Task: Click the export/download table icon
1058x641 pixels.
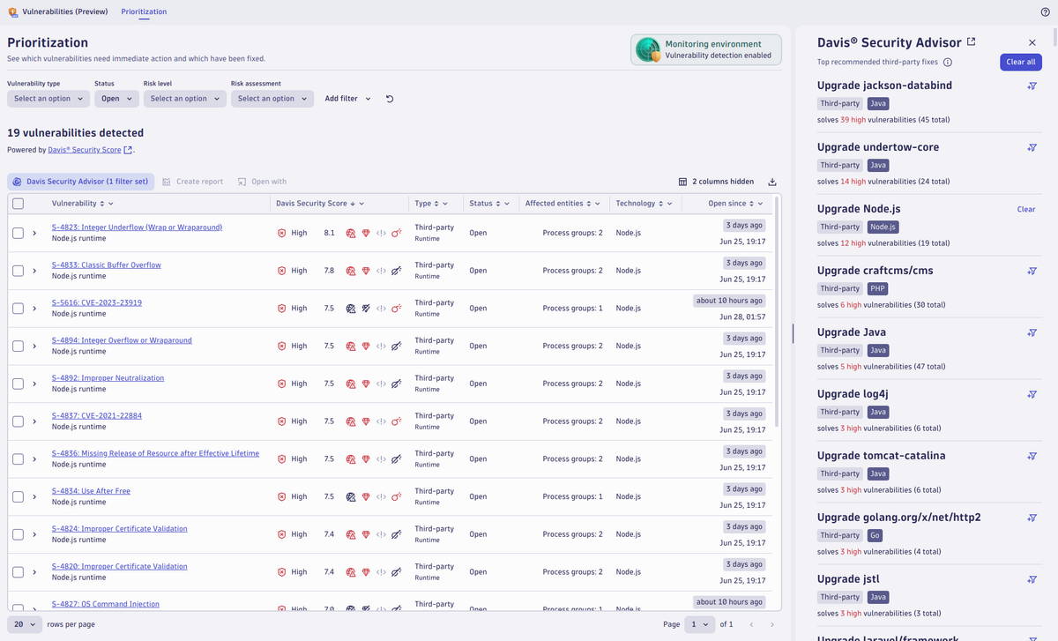Action: pos(772,181)
